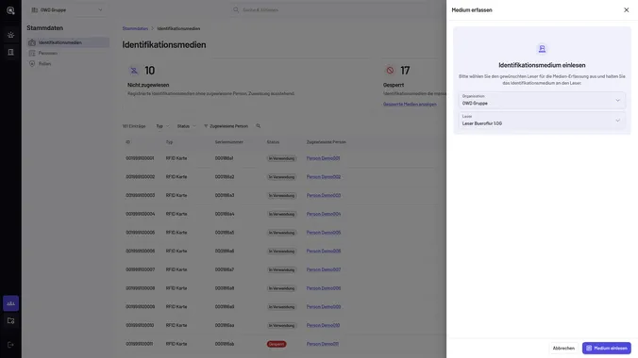
Task: Open the alarm siren icon in sidebar
Action: pos(10,35)
